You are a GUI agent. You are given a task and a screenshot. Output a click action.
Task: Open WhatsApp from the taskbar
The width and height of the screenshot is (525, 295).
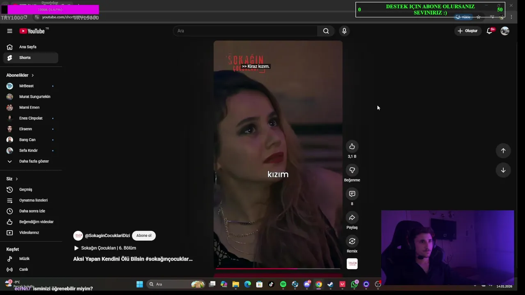click(354, 284)
